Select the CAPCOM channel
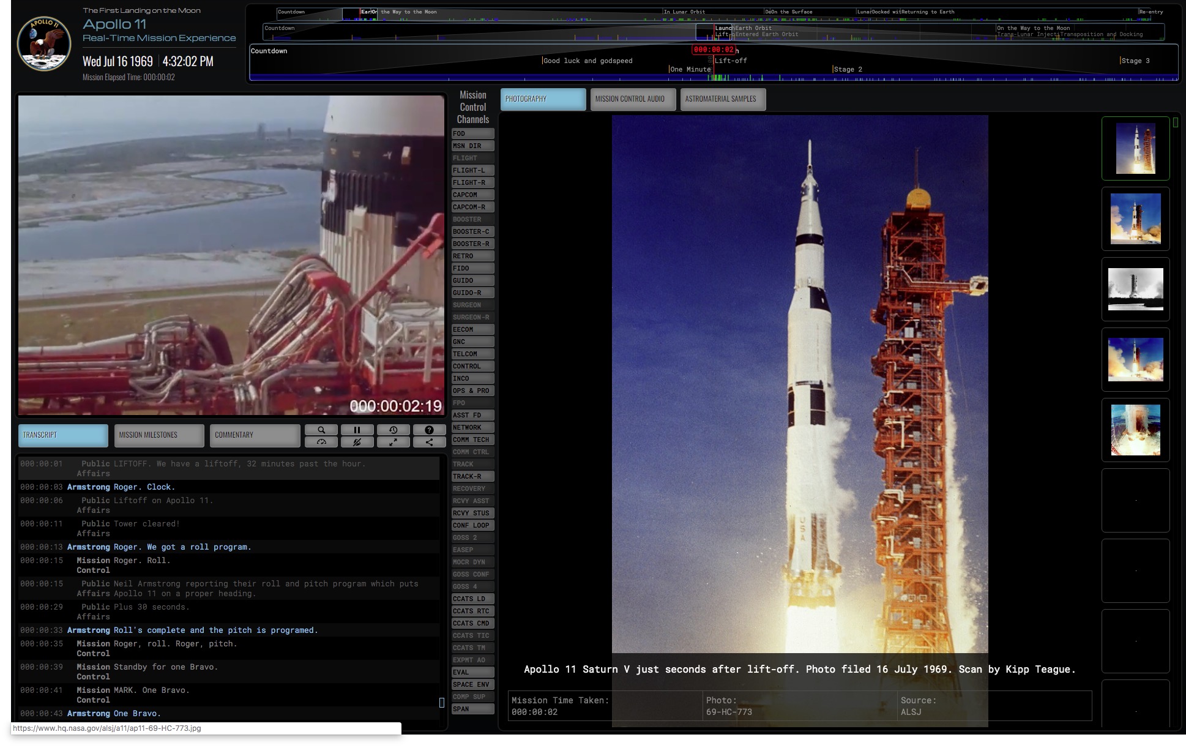This screenshot has width=1186, height=748. coord(472,195)
